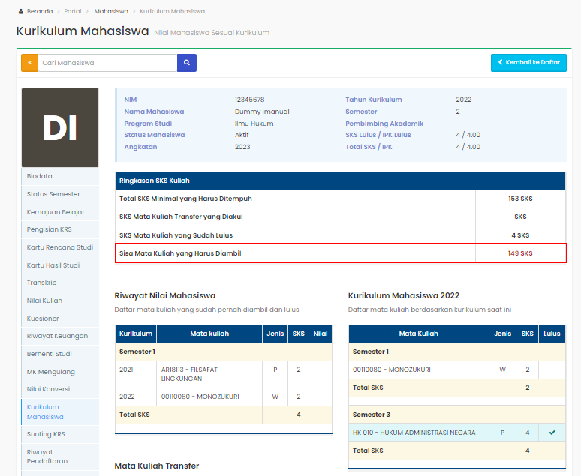This screenshot has height=476, width=581.
Task: Click the 4 SKS sudah lulus value
Action: [520, 235]
